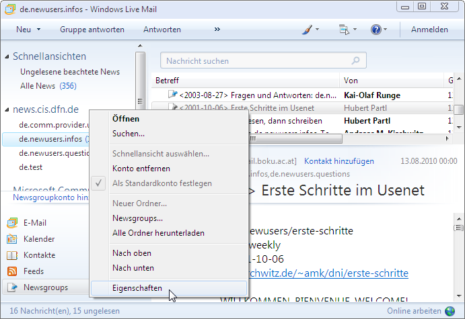The width and height of the screenshot is (465, 319).
Task: Open Feeds via the orange RSS icon
Action: (12, 271)
